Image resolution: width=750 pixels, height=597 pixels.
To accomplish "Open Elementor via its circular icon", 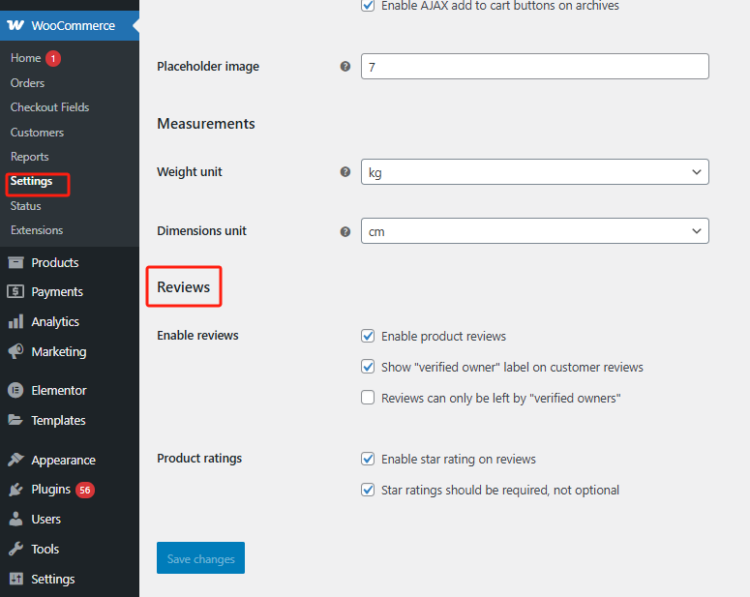I will coord(15,391).
